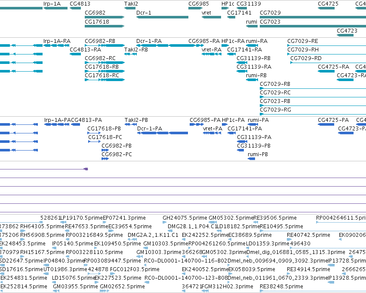Screen dimensions: 366x293
Task: Click the protein label "Takl2-PB"
Action: (x=136, y=120)
